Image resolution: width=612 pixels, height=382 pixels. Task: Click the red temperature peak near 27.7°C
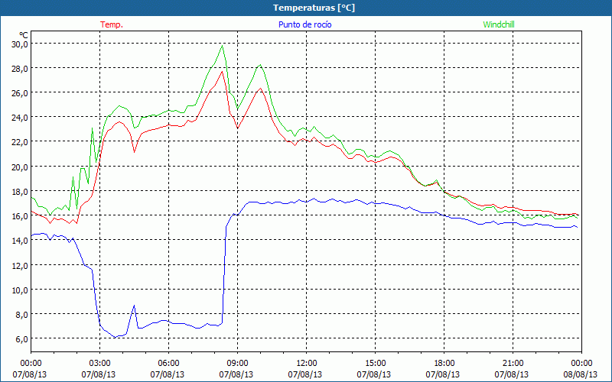click(x=222, y=71)
